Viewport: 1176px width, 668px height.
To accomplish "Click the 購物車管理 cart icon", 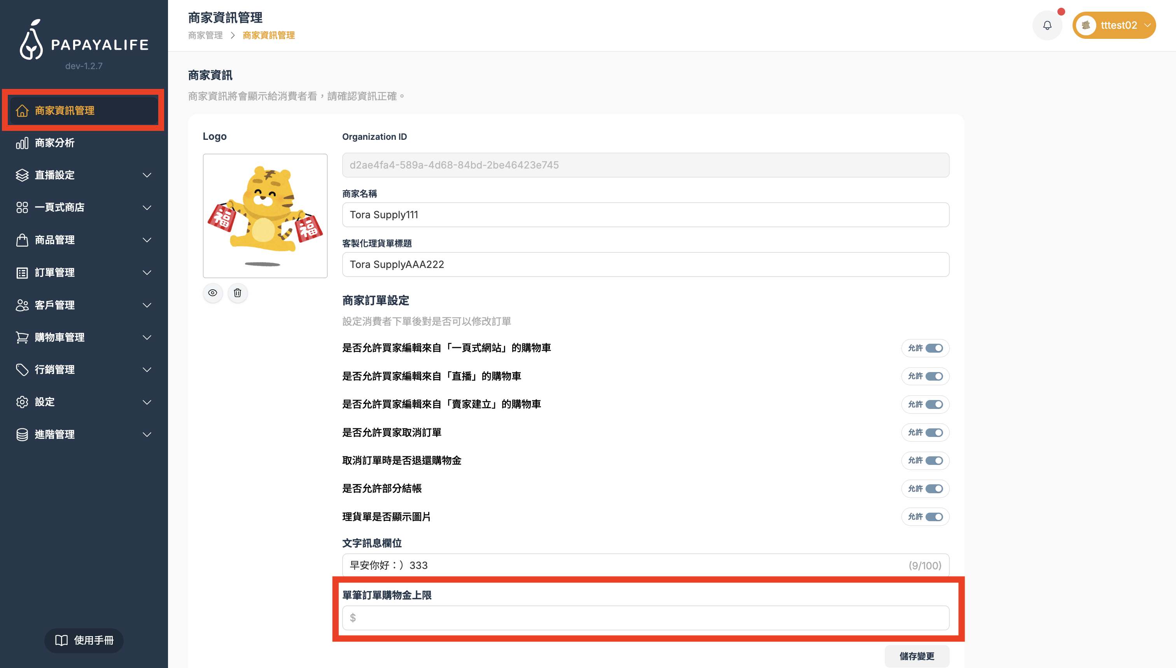I will pyautogui.click(x=22, y=337).
